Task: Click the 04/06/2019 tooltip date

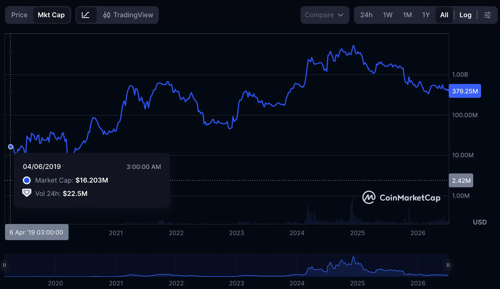Action: pos(42,167)
